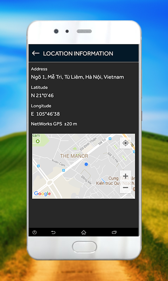This screenshot has width=168, height=281.
Task: Tap bus stop icon beside Mễ Trì label
Action: tap(110, 139)
